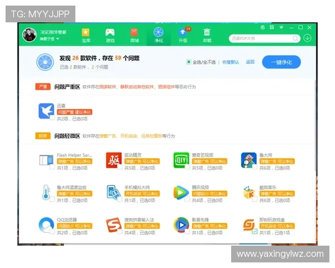
Task: Click the skin theme icon in title bar
Action: (x=272, y=27)
